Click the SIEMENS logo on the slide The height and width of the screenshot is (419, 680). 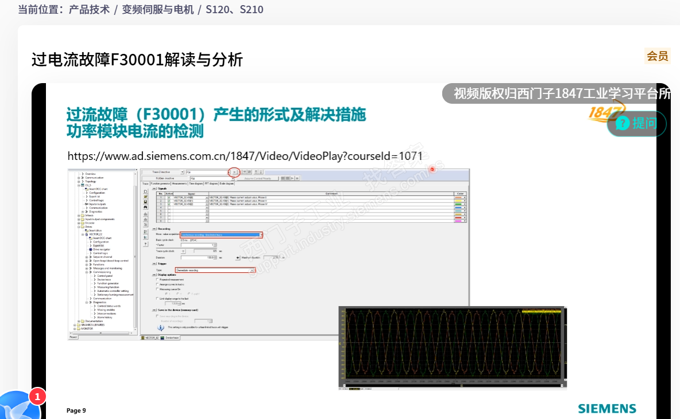click(606, 409)
